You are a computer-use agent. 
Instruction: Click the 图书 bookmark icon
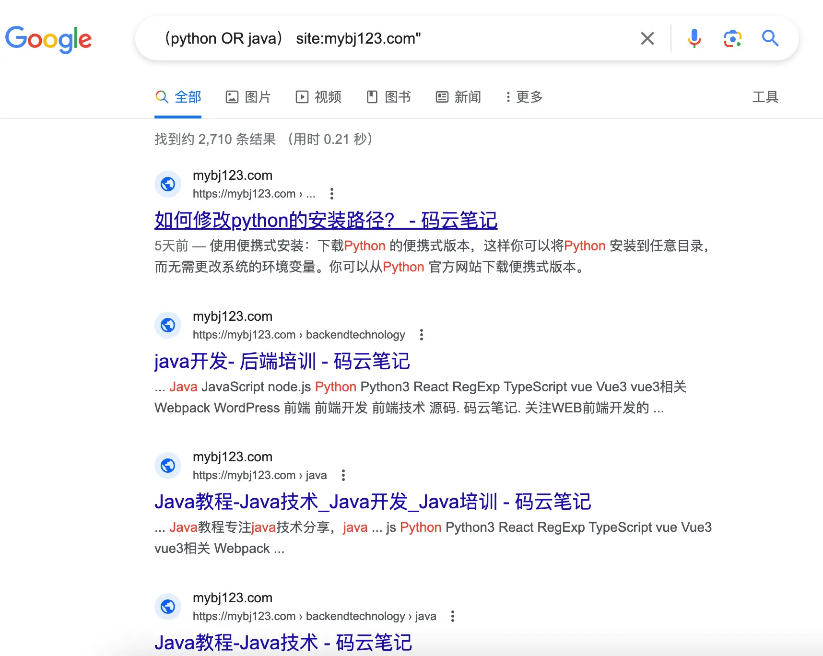[373, 97]
